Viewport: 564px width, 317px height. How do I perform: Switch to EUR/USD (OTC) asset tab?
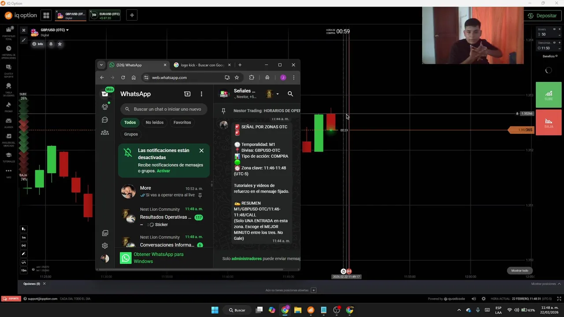point(105,15)
